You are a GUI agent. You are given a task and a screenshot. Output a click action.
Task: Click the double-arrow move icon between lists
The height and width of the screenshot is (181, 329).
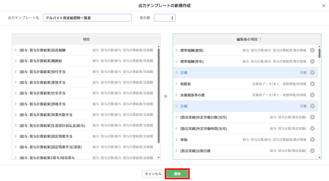pyautogui.click(x=166, y=96)
